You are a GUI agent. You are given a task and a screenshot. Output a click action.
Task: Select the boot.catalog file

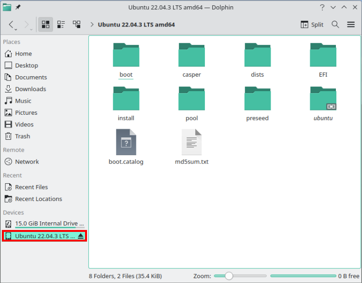pyautogui.click(x=126, y=147)
